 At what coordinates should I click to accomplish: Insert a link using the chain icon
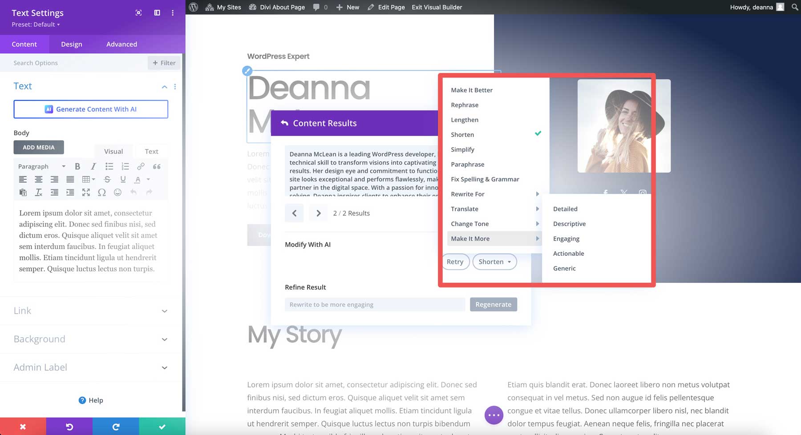(x=141, y=166)
